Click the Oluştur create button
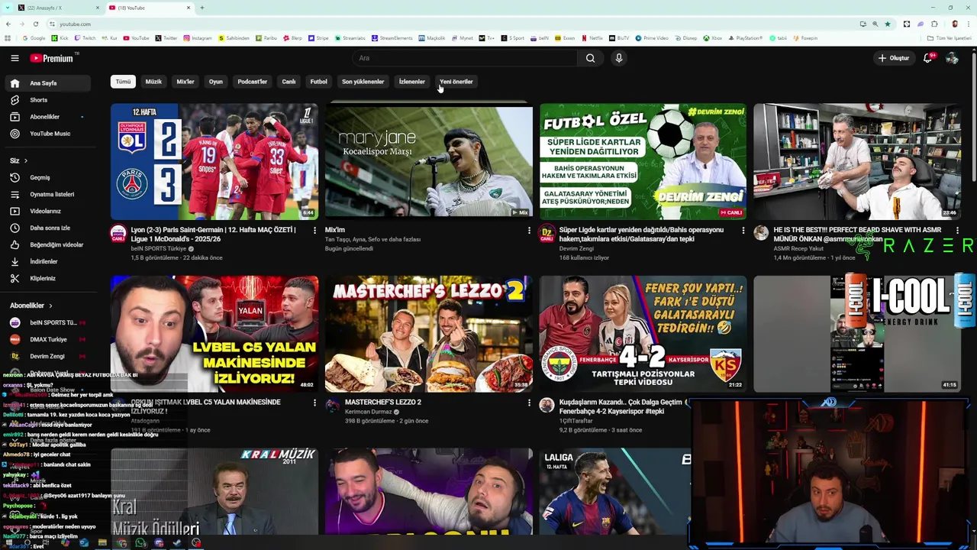Image resolution: width=977 pixels, height=550 pixels. [894, 58]
